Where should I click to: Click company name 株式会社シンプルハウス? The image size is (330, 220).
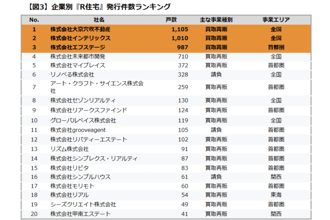click(x=81, y=177)
